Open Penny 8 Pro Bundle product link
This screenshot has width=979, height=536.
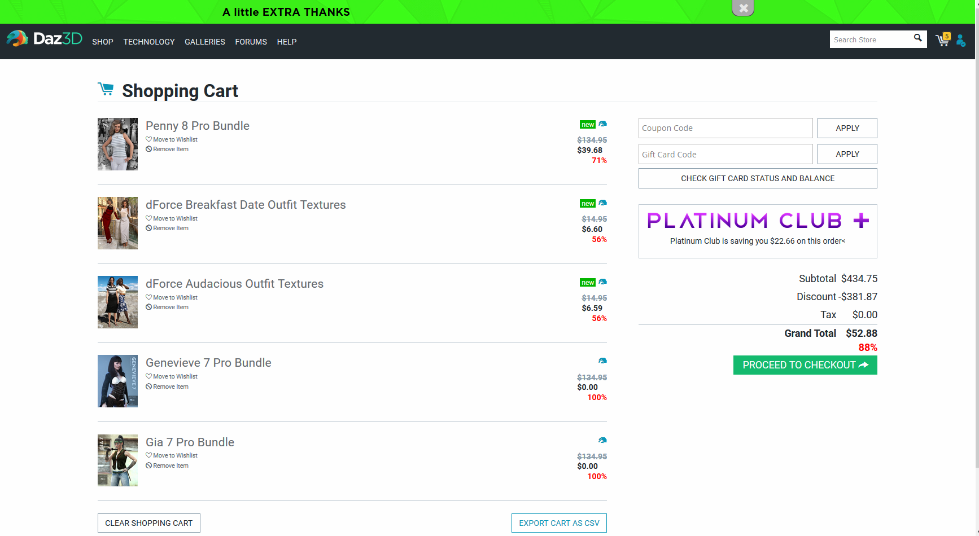[198, 126]
